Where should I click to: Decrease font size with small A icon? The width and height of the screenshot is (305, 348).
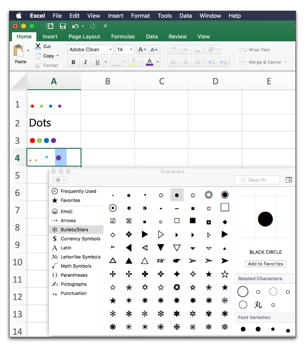coord(154,50)
